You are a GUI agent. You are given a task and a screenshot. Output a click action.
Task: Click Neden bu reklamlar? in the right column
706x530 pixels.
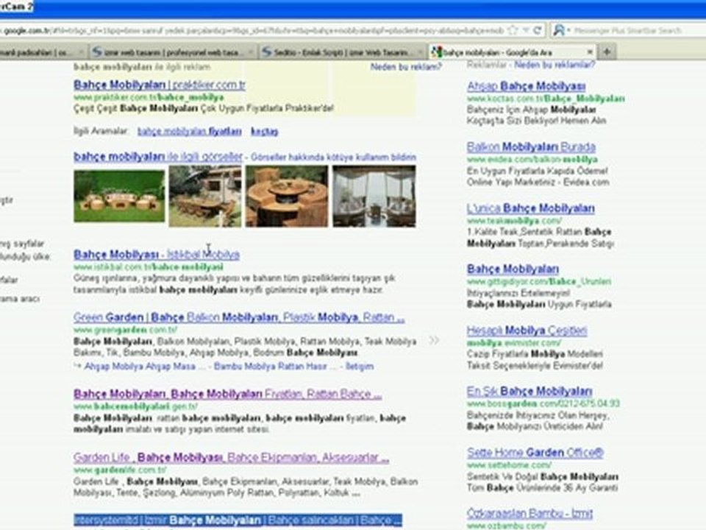tap(555, 65)
